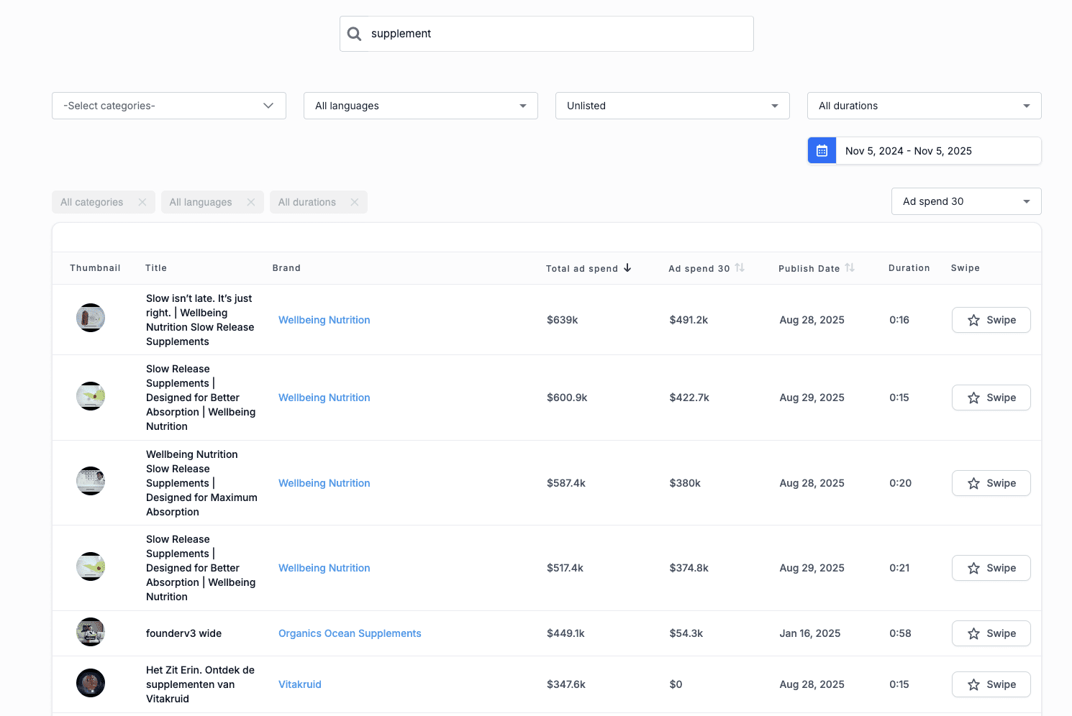Sort by Publish Date column arrows
The image size is (1072, 716).
click(x=850, y=268)
